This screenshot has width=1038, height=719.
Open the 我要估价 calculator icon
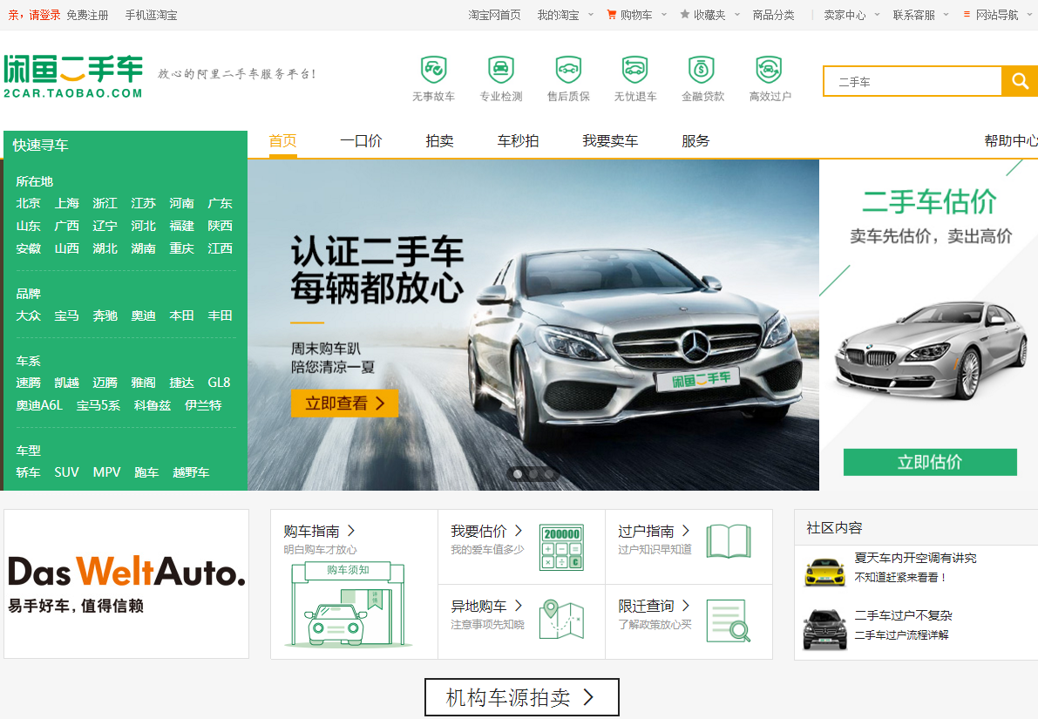(561, 546)
